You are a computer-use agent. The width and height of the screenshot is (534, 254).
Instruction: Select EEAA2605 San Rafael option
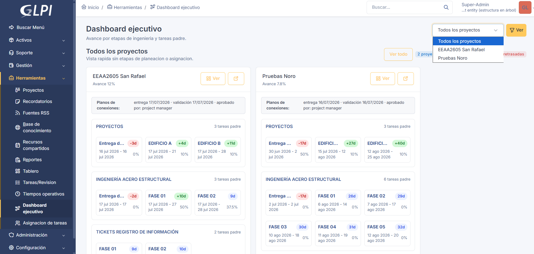click(468, 50)
